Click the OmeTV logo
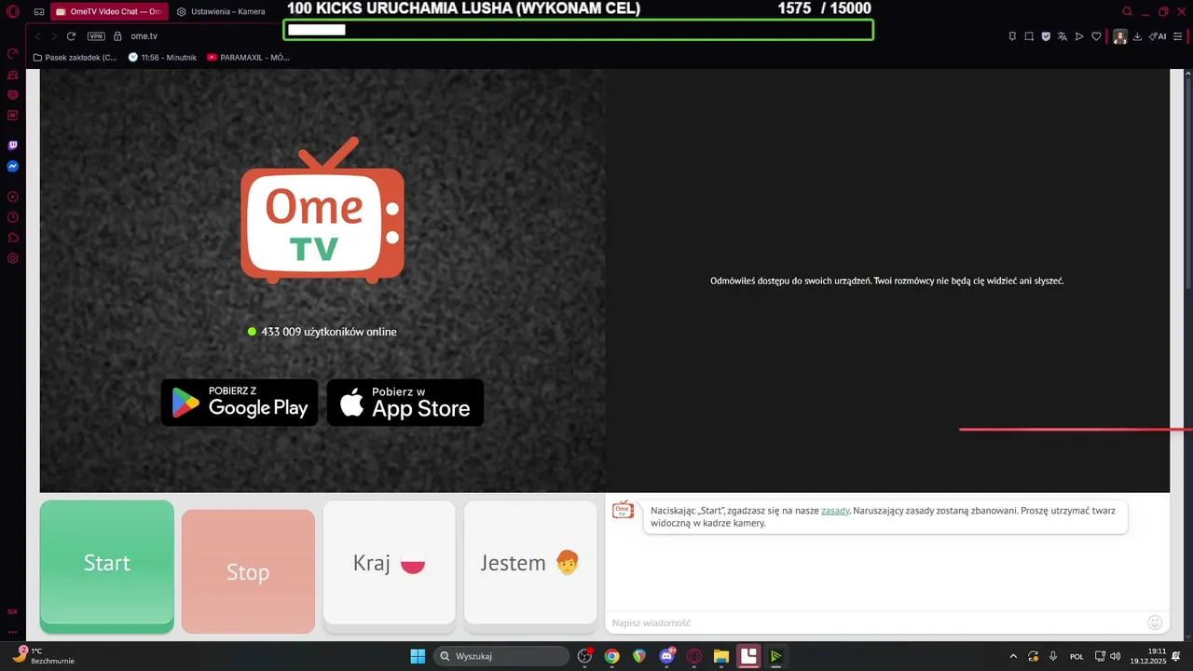1193x671 pixels. coord(322,211)
